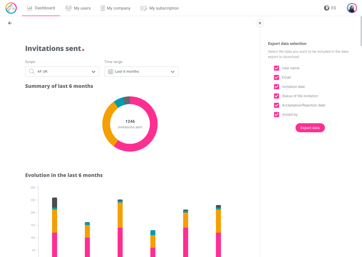Uncheck the User name checkbox
This screenshot has height=257, width=362.
[277, 68]
